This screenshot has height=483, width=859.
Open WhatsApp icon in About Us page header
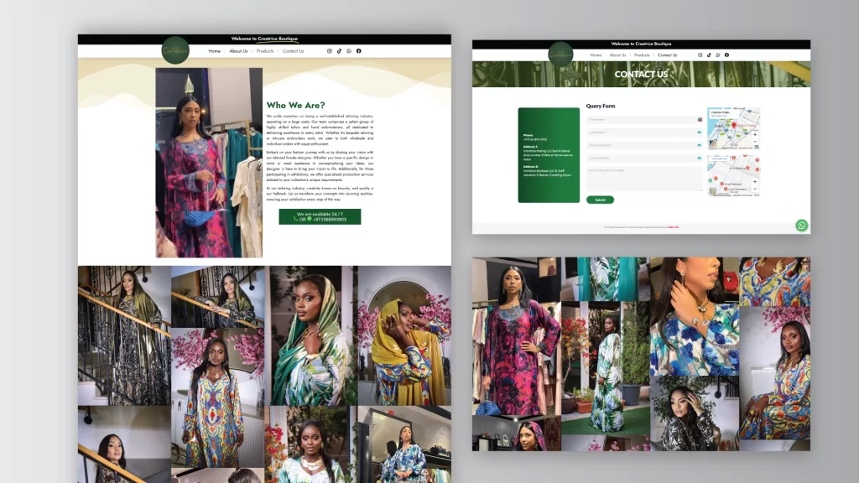point(349,51)
